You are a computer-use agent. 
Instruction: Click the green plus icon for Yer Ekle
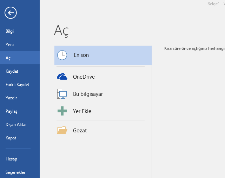point(62,111)
